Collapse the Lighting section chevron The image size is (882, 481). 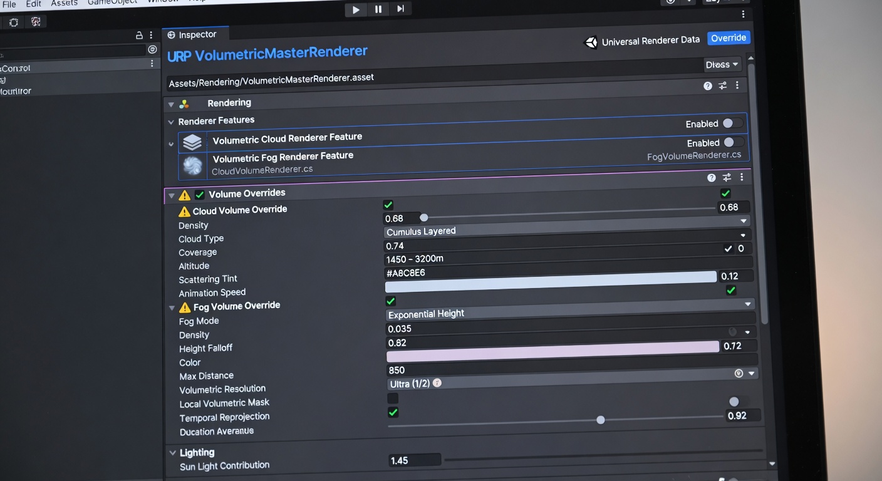172,452
